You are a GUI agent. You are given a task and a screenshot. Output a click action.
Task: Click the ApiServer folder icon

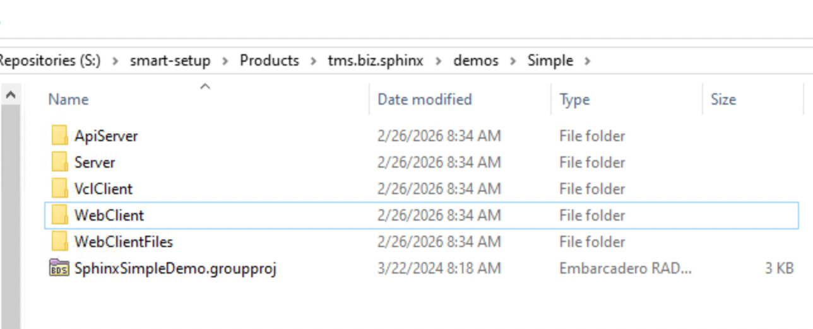pyautogui.click(x=60, y=136)
